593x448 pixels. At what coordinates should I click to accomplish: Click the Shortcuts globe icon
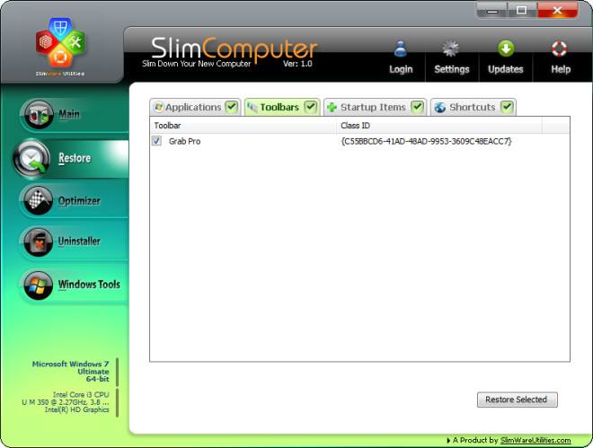pos(440,107)
